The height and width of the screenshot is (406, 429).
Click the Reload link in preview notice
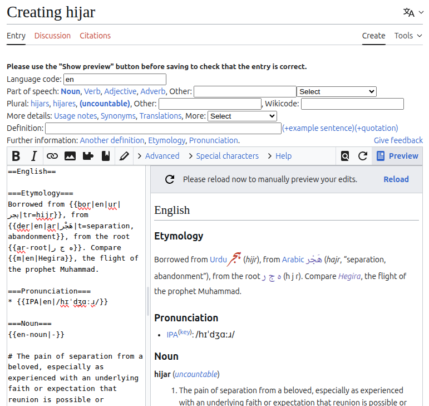coord(396,179)
